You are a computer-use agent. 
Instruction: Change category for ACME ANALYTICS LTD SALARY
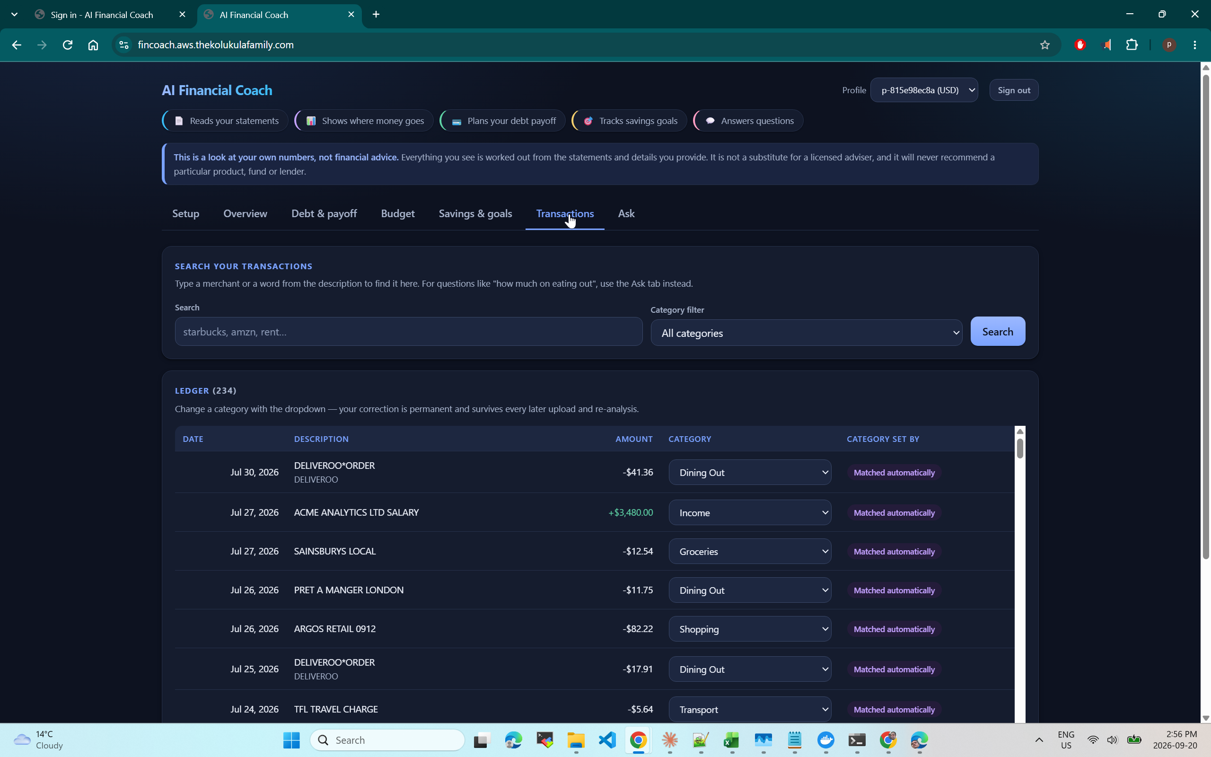click(x=750, y=513)
